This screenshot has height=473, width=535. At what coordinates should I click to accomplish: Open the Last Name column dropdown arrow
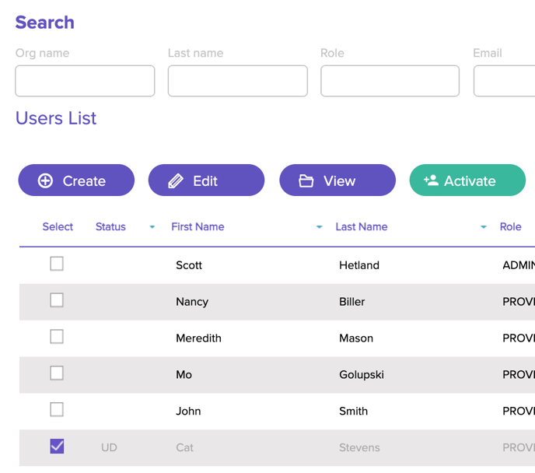483,227
